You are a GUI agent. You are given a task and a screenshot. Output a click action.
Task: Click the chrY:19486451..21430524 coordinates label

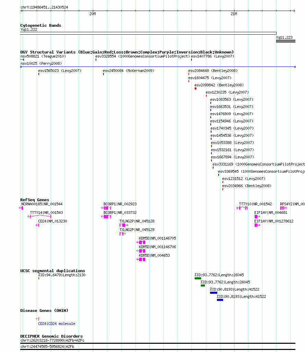pyautogui.click(x=44, y=7)
